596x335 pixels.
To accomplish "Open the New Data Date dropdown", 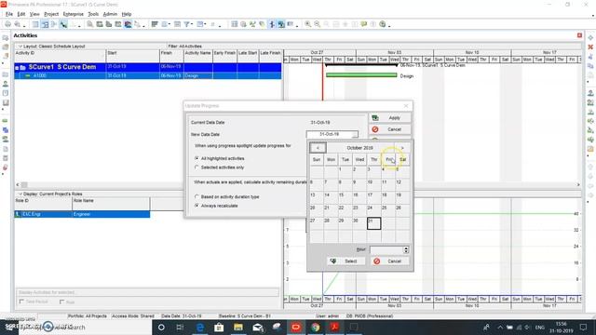I will coord(354,134).
